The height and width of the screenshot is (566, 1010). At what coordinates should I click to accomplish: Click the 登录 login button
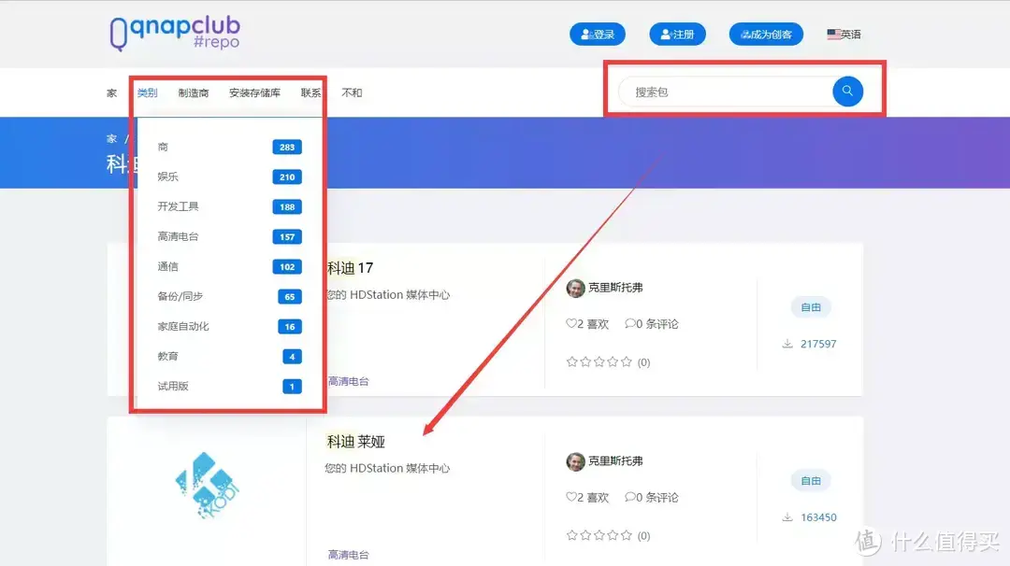click(x=598, y=34)
